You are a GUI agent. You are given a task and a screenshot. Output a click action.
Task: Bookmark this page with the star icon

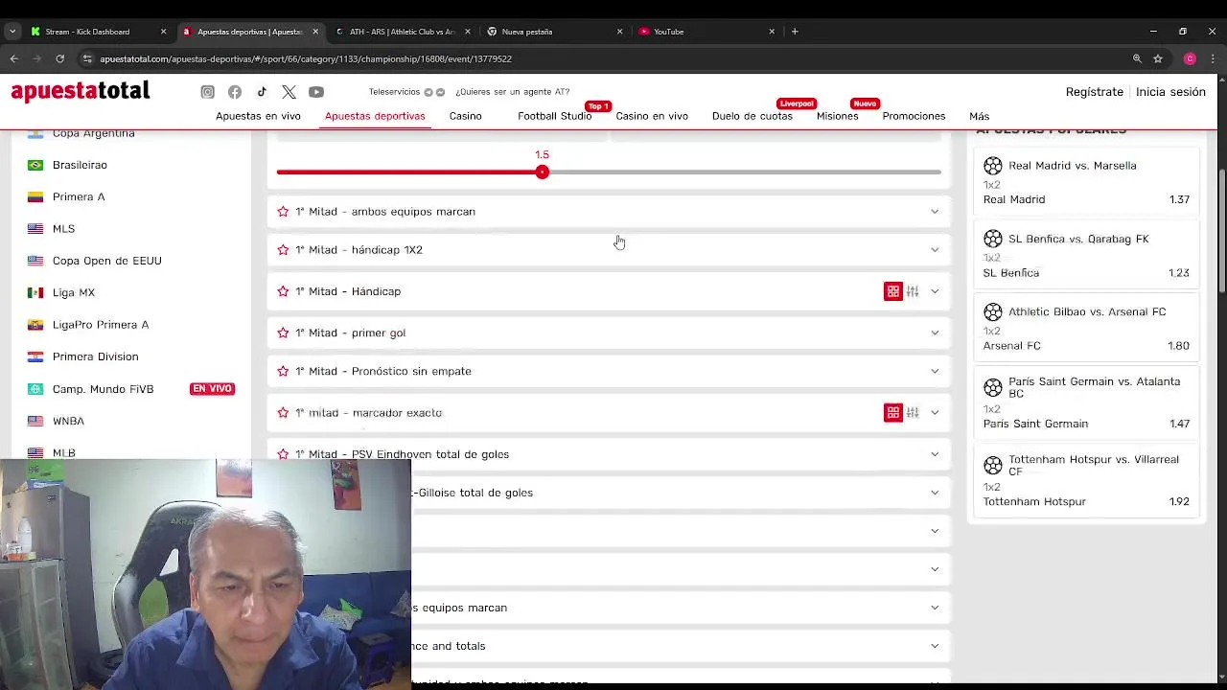click(x=1158, y=58)
